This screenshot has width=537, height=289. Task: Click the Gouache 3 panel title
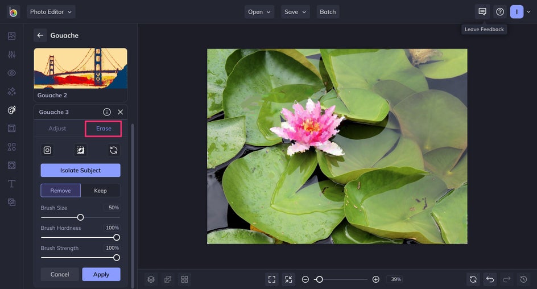tap(54, 112)
